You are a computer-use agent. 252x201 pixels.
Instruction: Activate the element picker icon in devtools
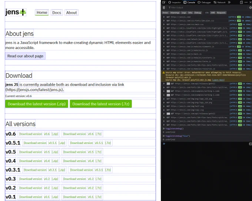(x=164, y=3)
